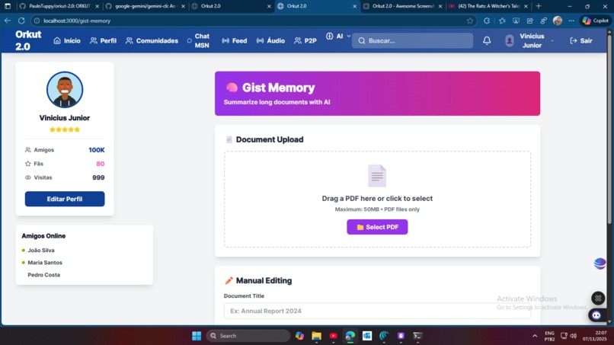
Task: Go back in the browser
Action: click(x=8, y=21)
